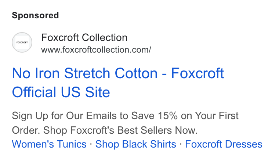Click the Foxcroft Collection advertiser name
Viewport: 279px width, 160px height.
point(84,38)
